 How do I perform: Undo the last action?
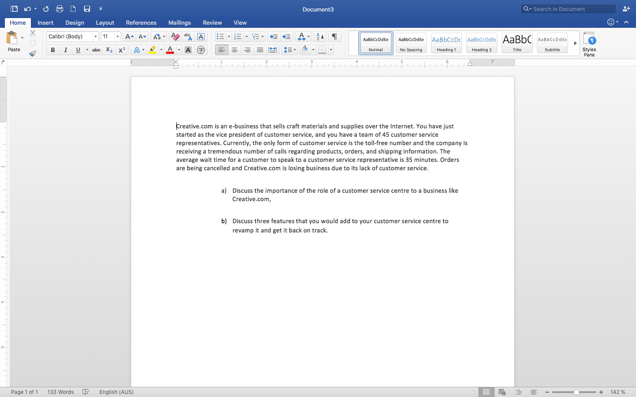27,9
